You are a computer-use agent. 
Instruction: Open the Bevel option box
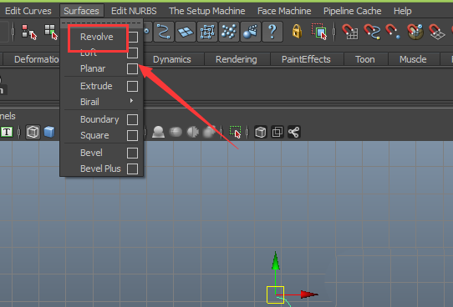pos(132,153)
